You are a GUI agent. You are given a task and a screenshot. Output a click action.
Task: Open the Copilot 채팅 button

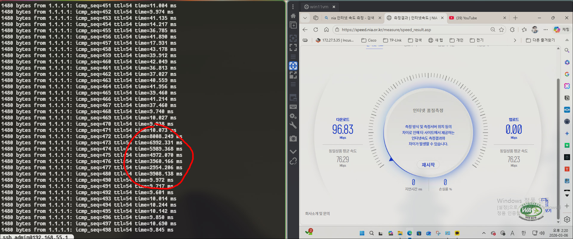(x=561, y=30)
